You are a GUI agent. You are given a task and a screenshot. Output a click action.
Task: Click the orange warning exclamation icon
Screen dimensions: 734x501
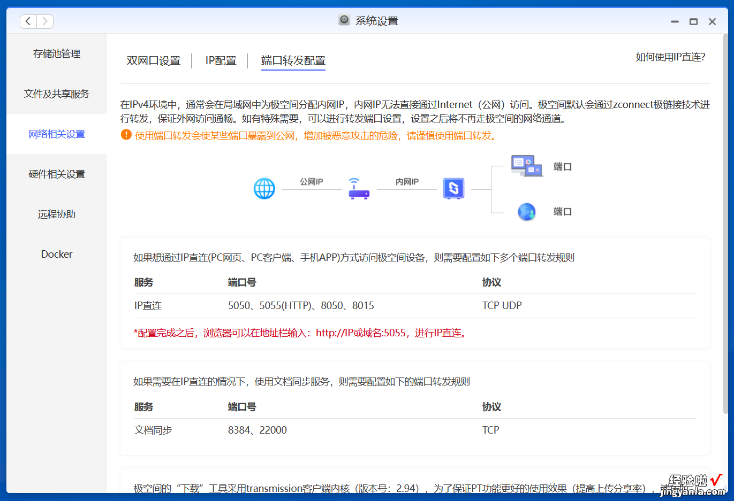126,135
